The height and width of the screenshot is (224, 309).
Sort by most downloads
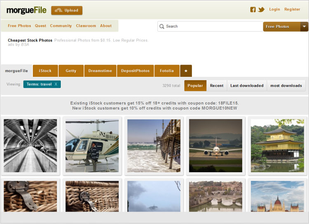tap(286, 86)
